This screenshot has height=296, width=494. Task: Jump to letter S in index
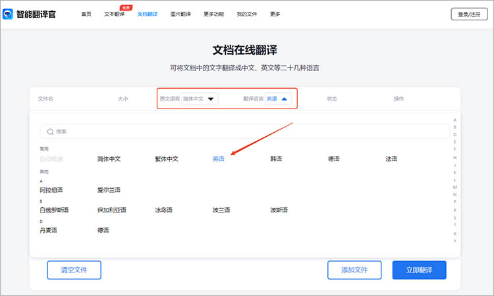[x=455, y=218]
